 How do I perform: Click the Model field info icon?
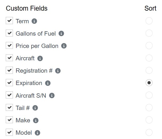tap(37, 133)
